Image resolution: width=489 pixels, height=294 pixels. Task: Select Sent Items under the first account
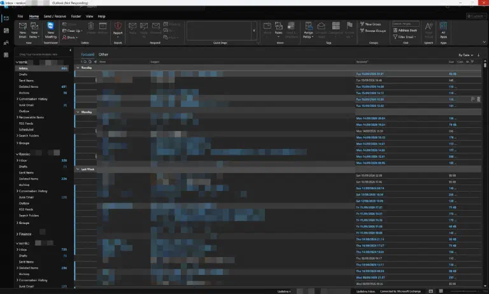26,80
